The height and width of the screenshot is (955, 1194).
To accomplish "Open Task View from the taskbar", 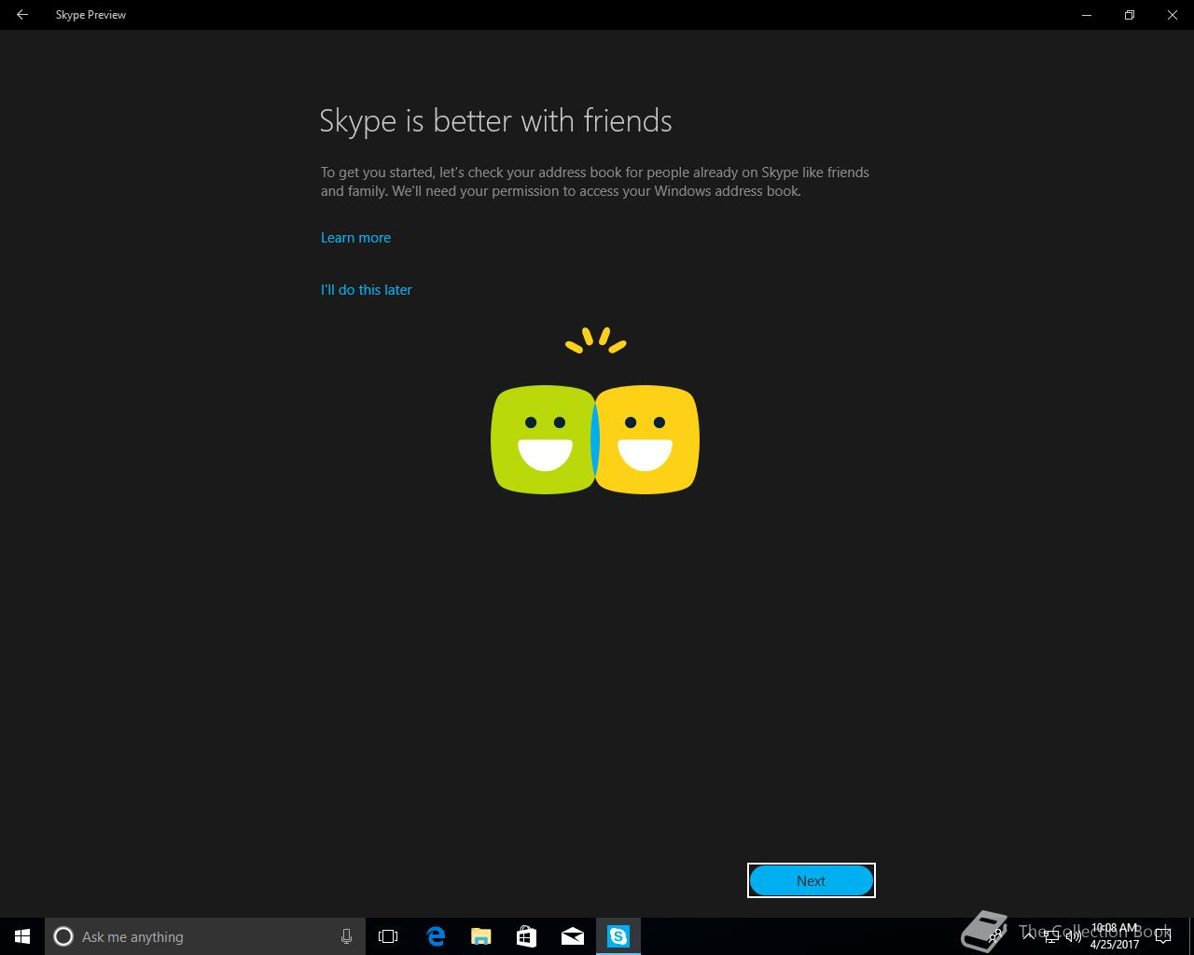I will click(388, 936).
